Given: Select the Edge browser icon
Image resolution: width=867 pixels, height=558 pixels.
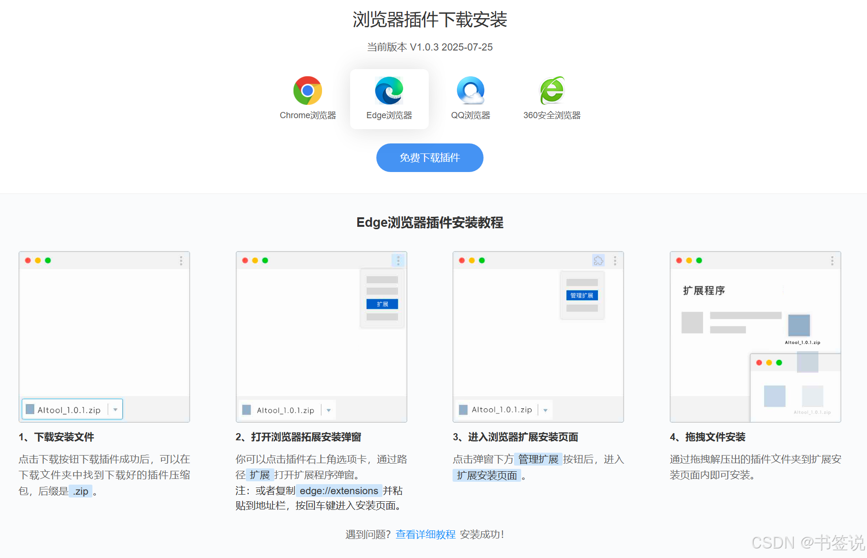Looking at the screenshot, I should (x=389, y=91).
